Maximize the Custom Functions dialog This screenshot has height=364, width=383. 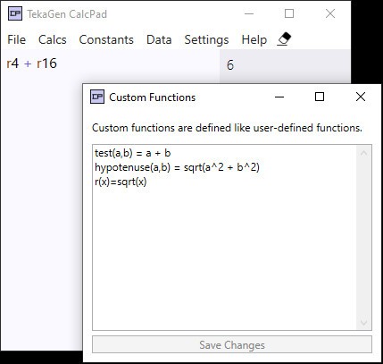tap(320, 97)
